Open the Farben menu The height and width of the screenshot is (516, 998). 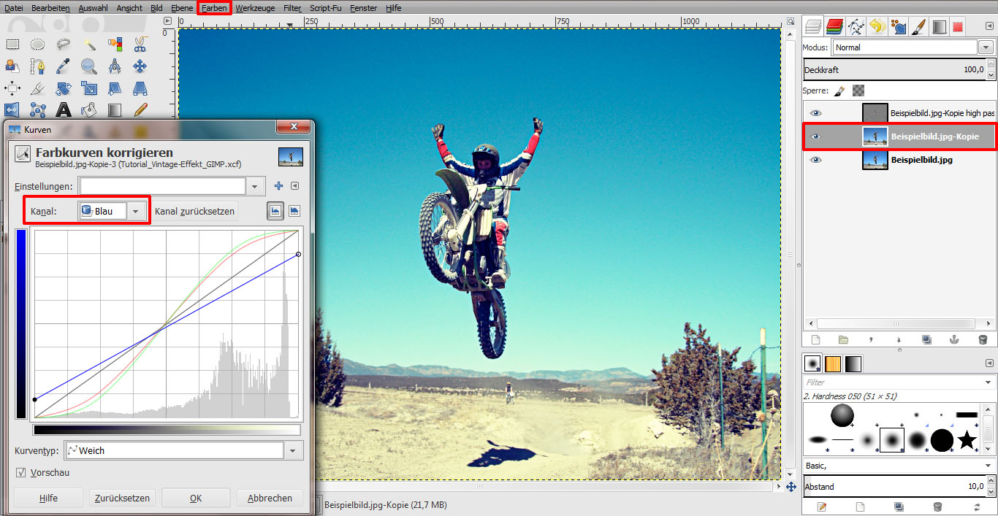coord(213,8)
